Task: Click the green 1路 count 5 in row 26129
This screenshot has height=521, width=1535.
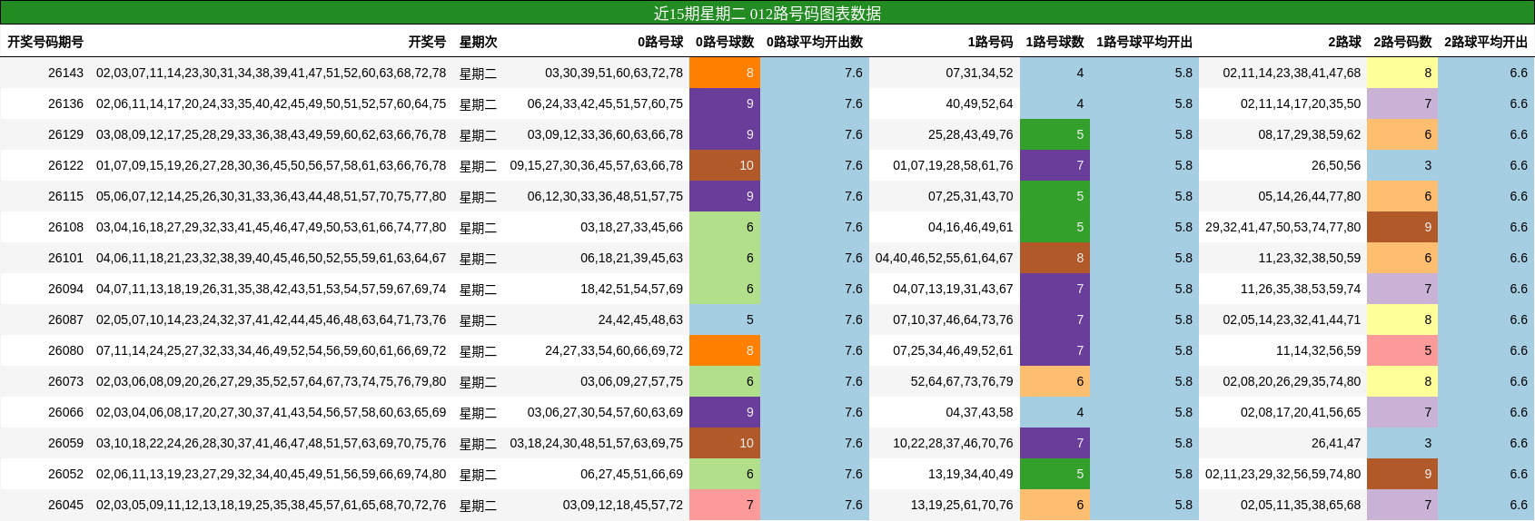Action: [1055, 134]
